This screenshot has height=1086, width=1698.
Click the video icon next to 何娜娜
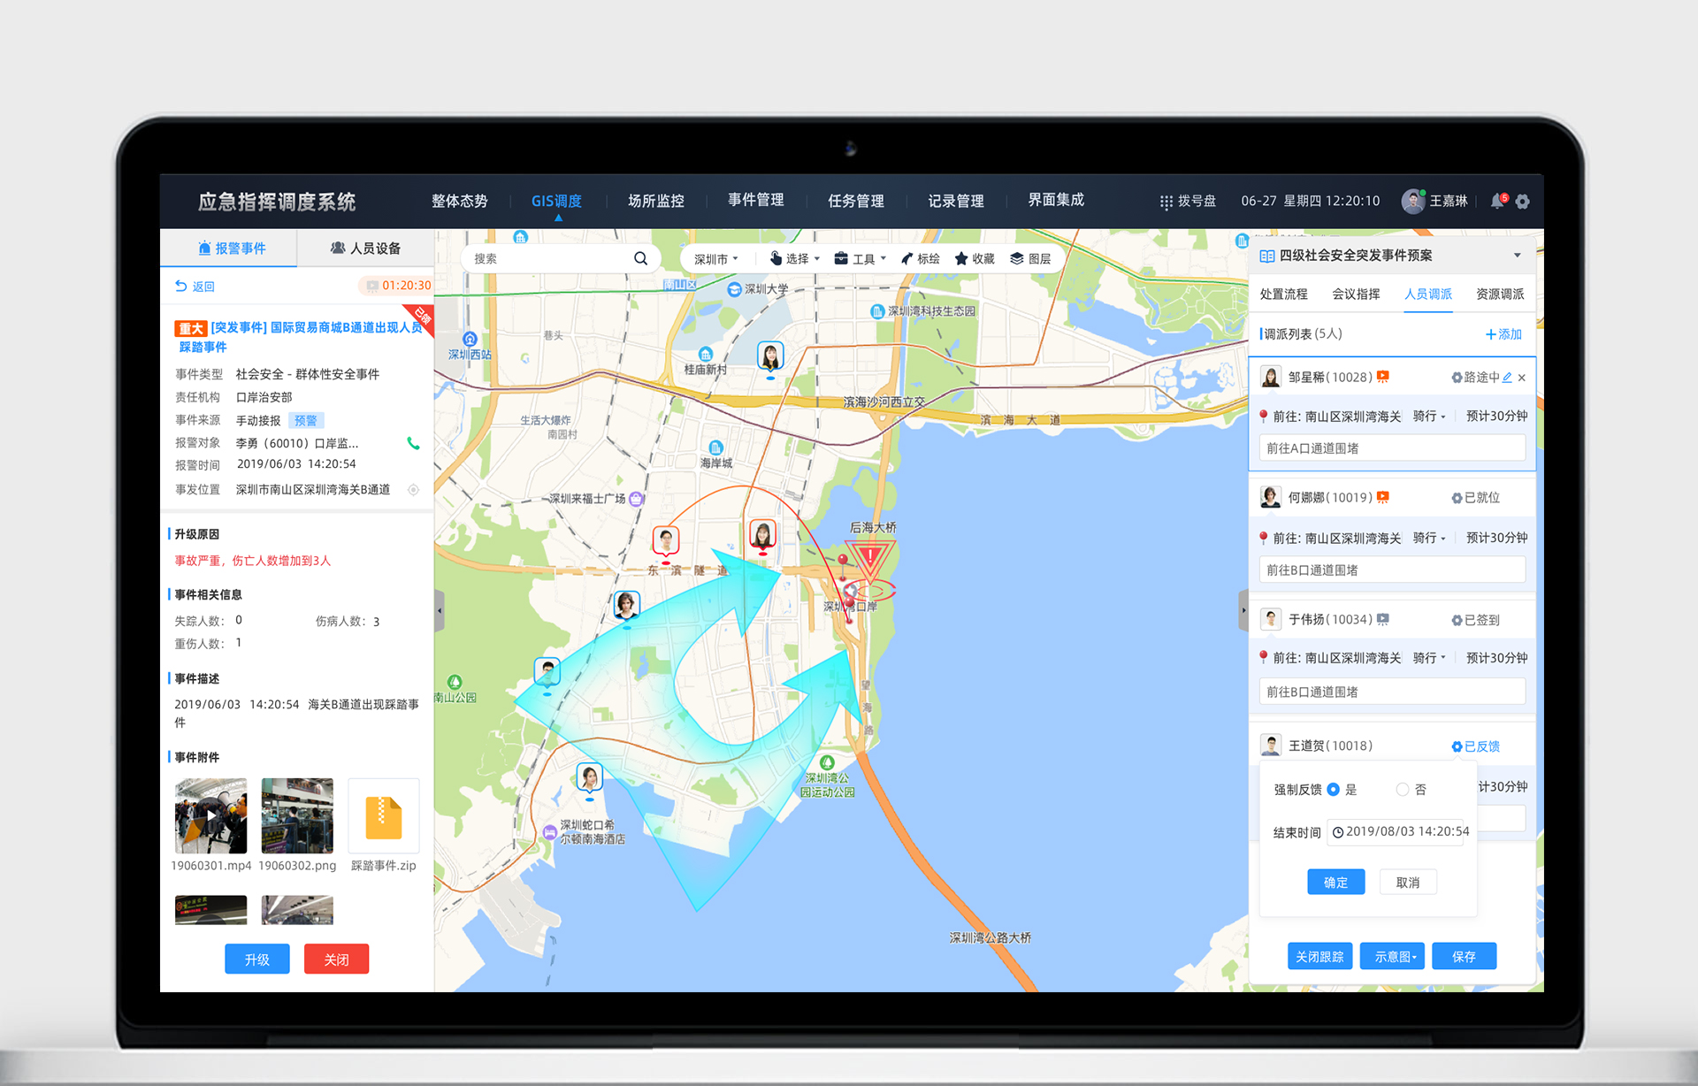[1383, 498]
